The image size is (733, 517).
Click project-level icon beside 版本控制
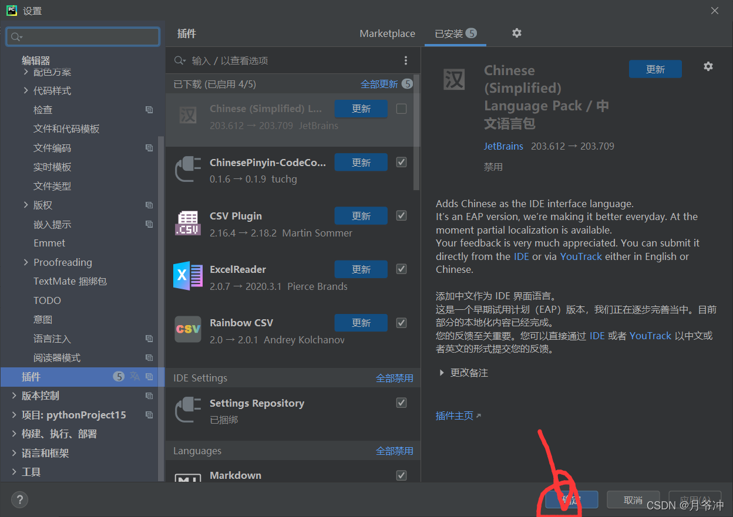(149, 396)
